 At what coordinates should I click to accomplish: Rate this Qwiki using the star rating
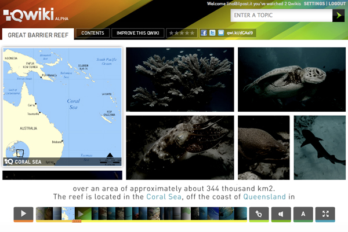click(x=182, y=34)
